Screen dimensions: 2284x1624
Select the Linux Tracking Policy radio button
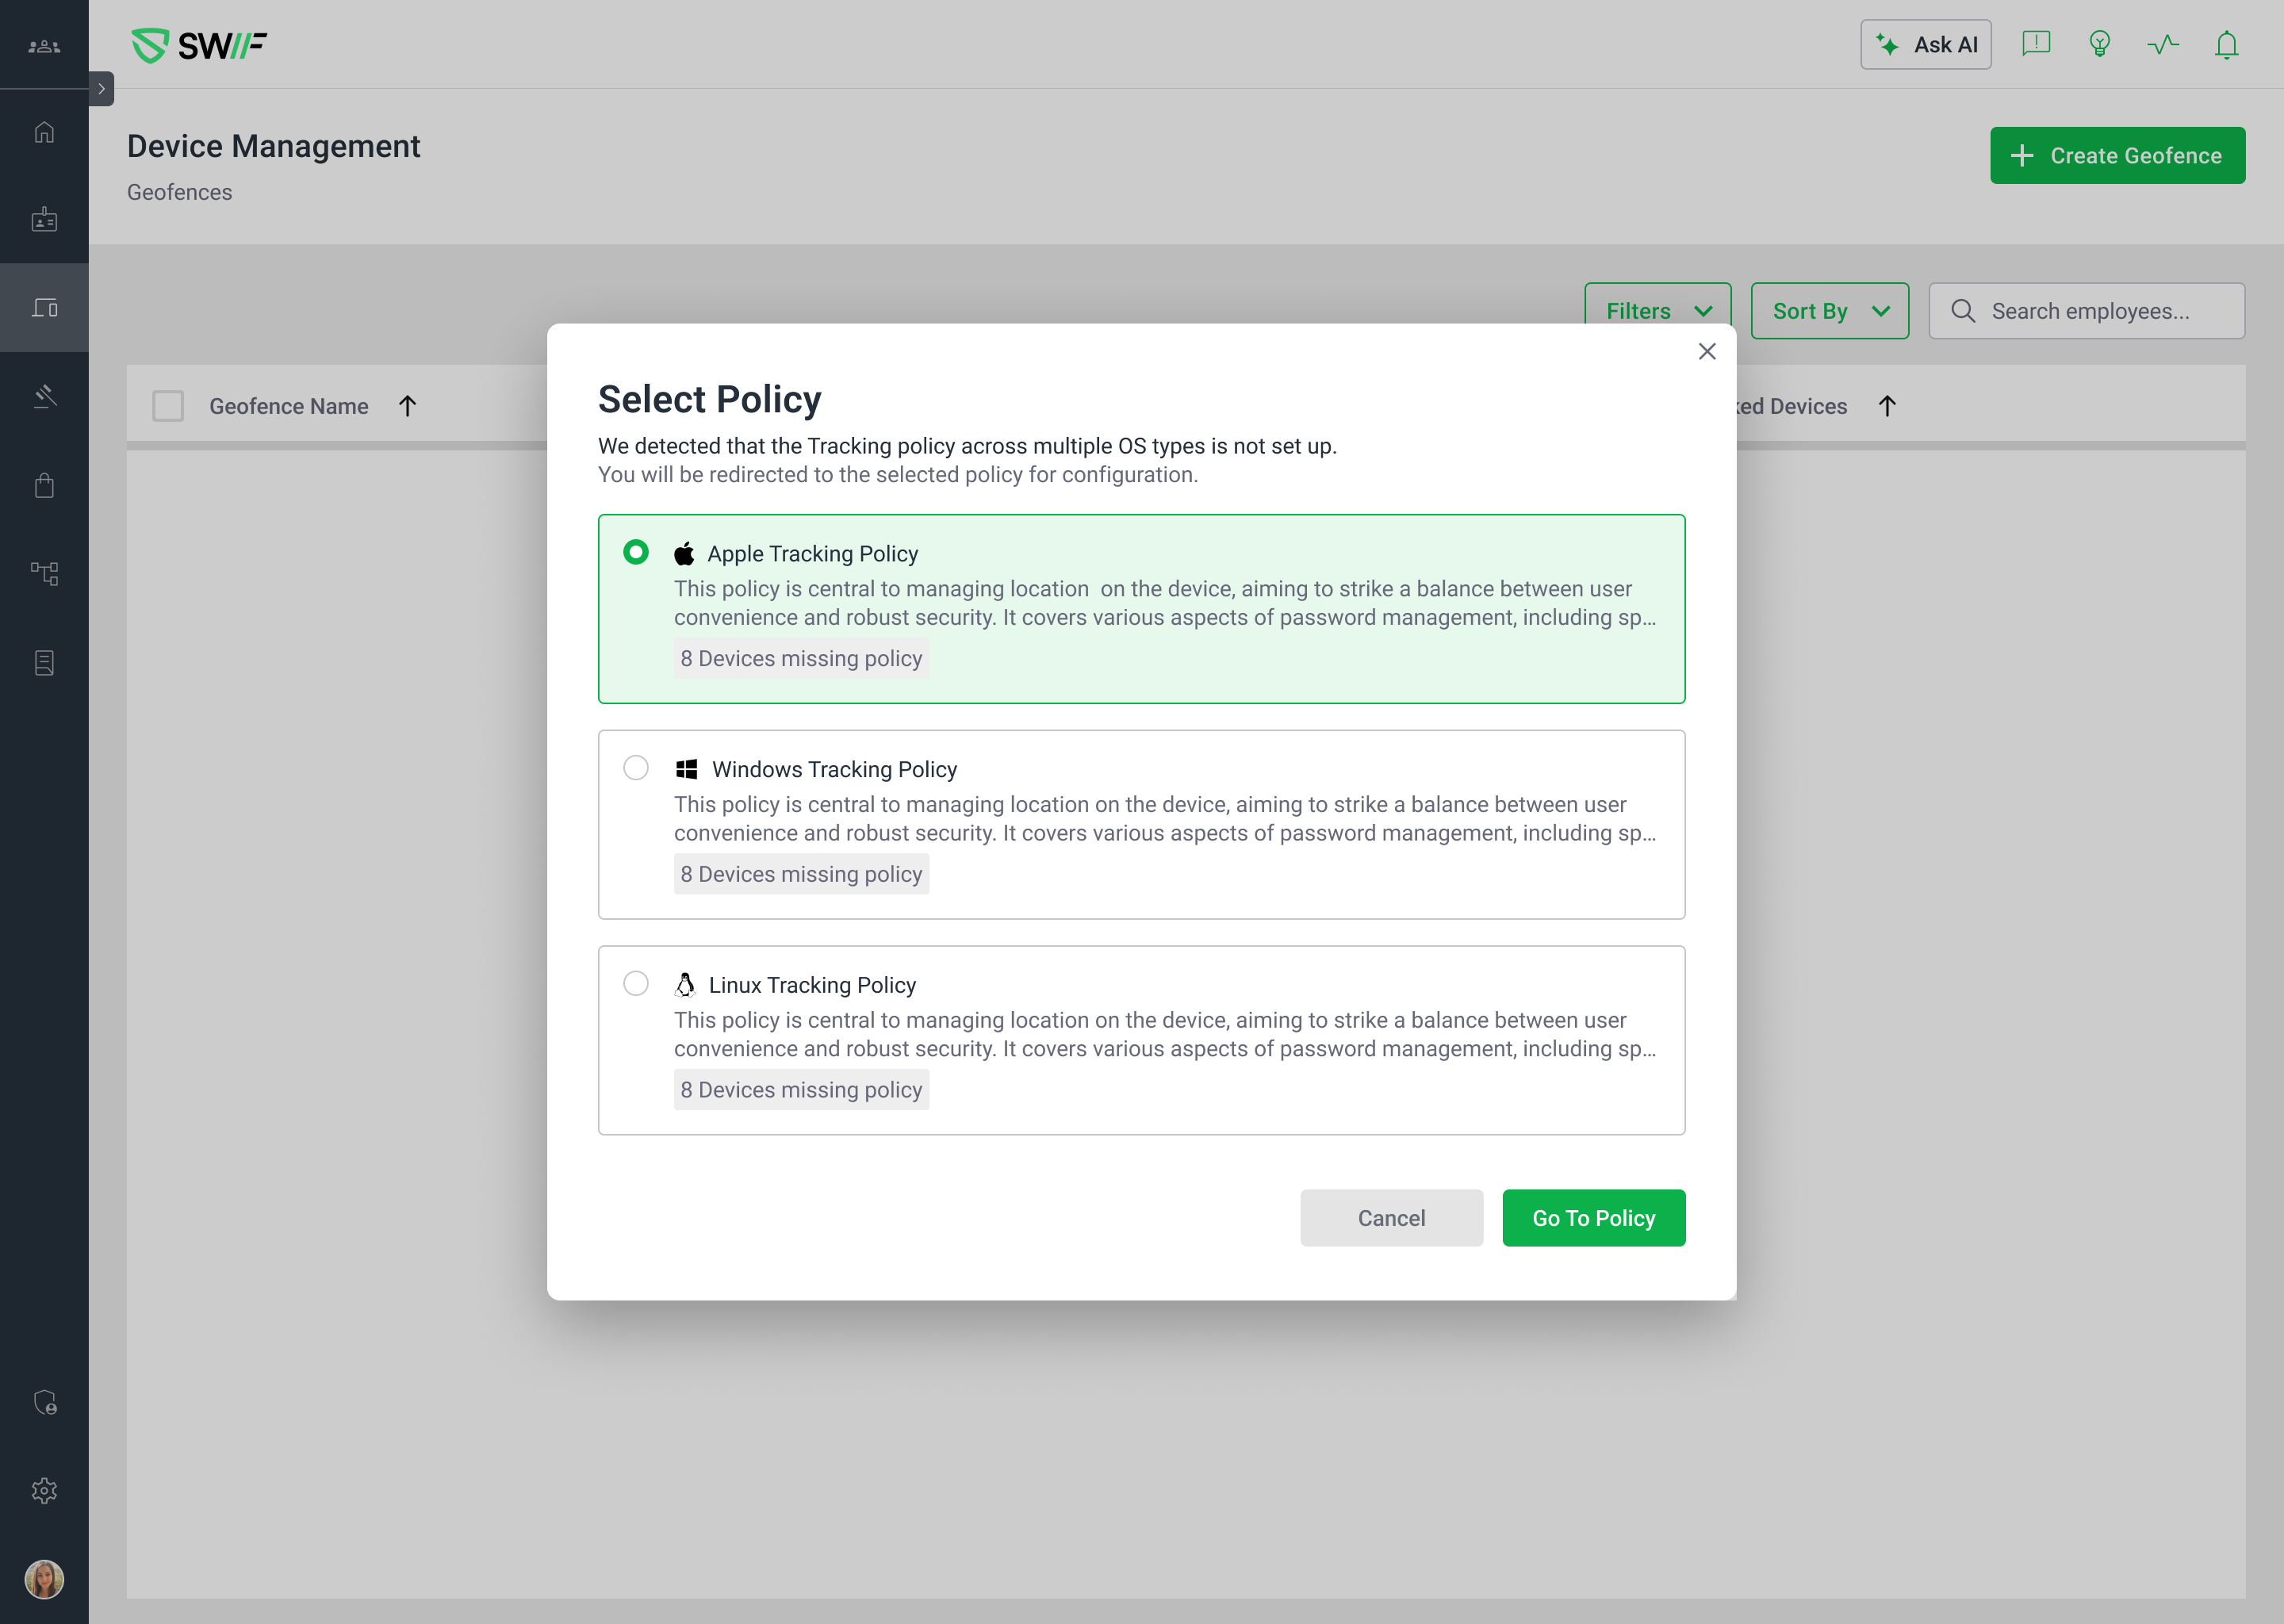point(636,984)
